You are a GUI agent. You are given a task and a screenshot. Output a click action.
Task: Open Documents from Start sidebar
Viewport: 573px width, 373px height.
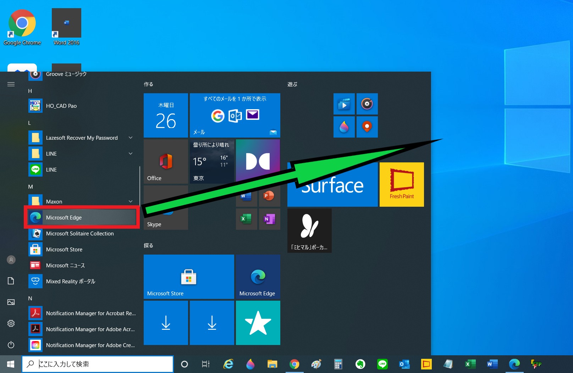click(x=11, y=281)
